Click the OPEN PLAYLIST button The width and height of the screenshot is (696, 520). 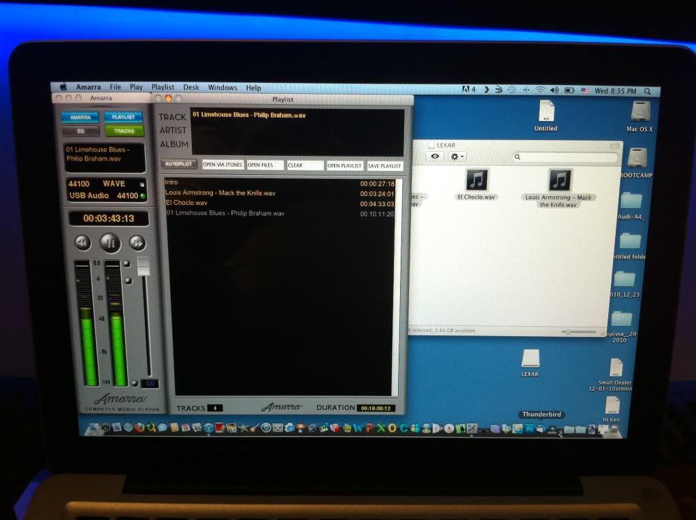pos(344,165)
